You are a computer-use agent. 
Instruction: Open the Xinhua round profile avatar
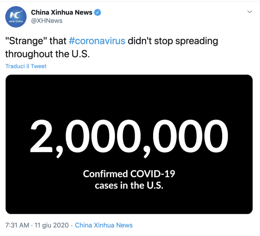(x=16, y=17)
